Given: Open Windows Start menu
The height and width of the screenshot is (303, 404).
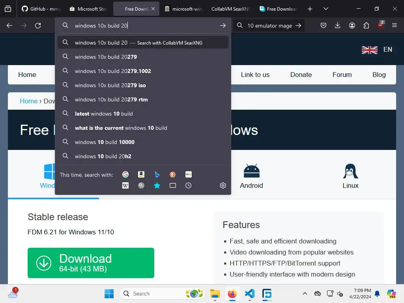Looking at the screenshot, I should (x=109, y=294).
